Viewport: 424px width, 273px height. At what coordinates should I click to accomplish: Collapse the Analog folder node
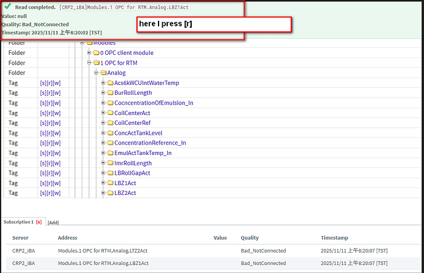click(96, 73)
